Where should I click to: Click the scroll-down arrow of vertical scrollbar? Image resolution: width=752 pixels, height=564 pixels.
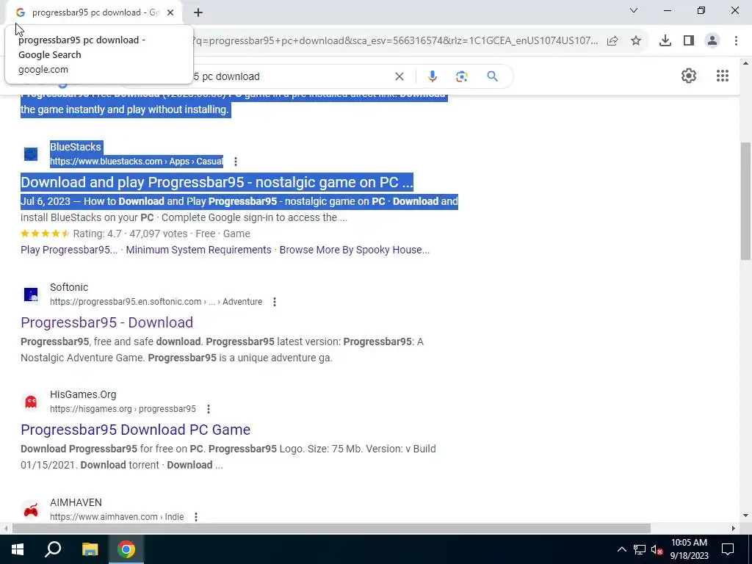[x=745, y=516]
